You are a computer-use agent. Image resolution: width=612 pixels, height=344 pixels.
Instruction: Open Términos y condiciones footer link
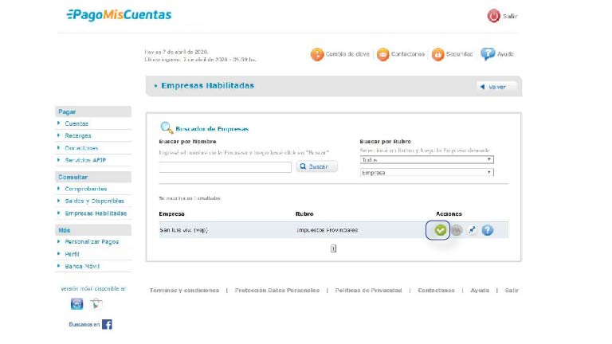tap(184, 290)
